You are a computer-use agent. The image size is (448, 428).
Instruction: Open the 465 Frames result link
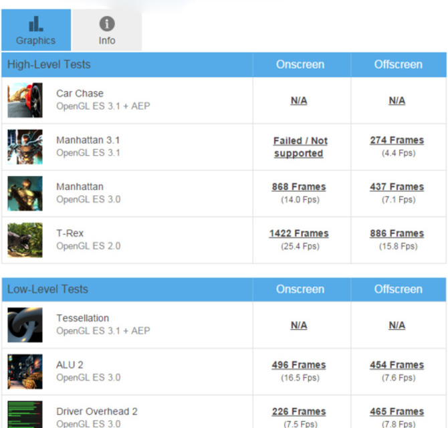pyautogui.click(x=397, y=411)
